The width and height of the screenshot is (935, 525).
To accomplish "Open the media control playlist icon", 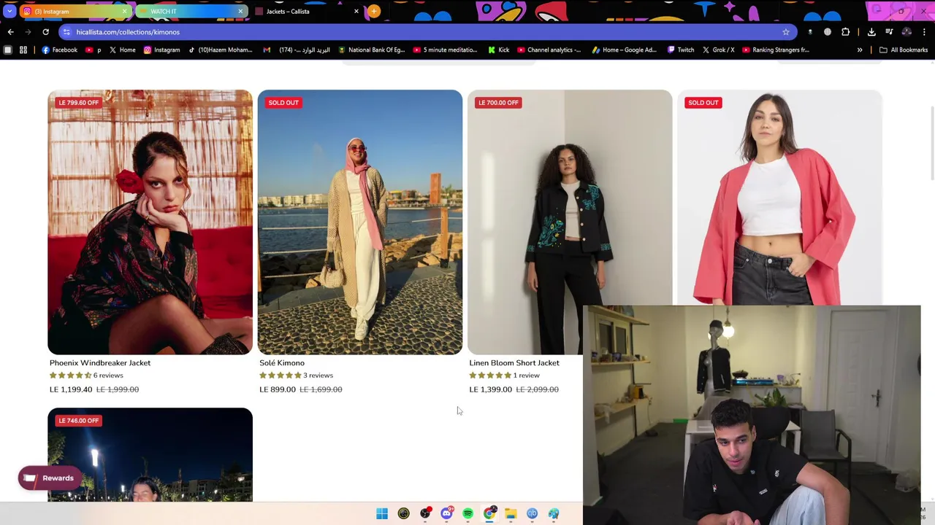I will click(x=889, y=32).
